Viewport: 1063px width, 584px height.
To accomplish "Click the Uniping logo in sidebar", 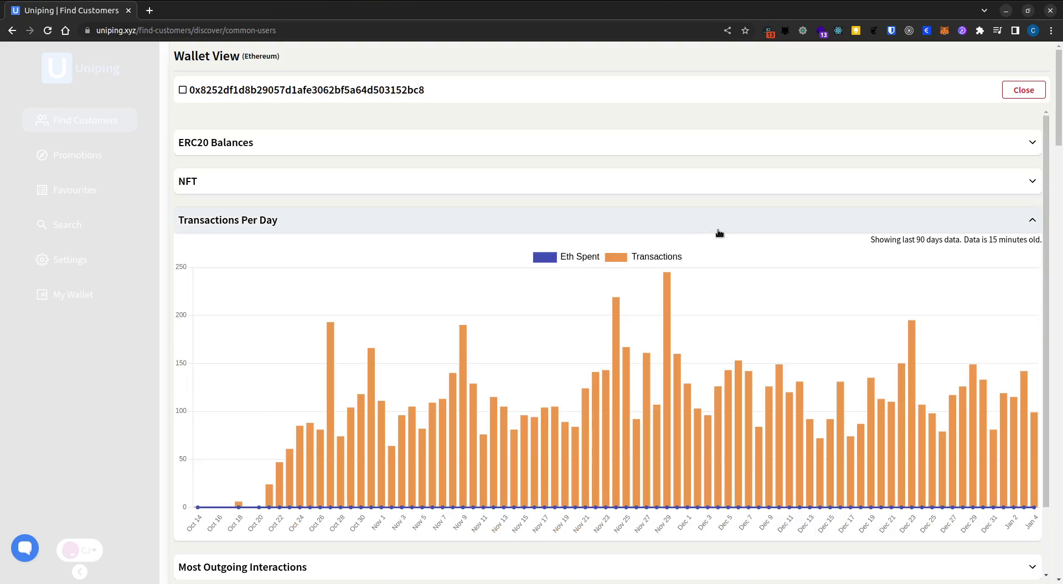I will tap(81, 68).
